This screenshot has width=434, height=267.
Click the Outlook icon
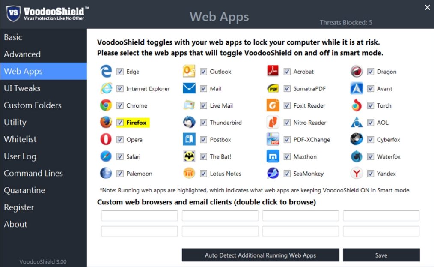coord(189,71)
